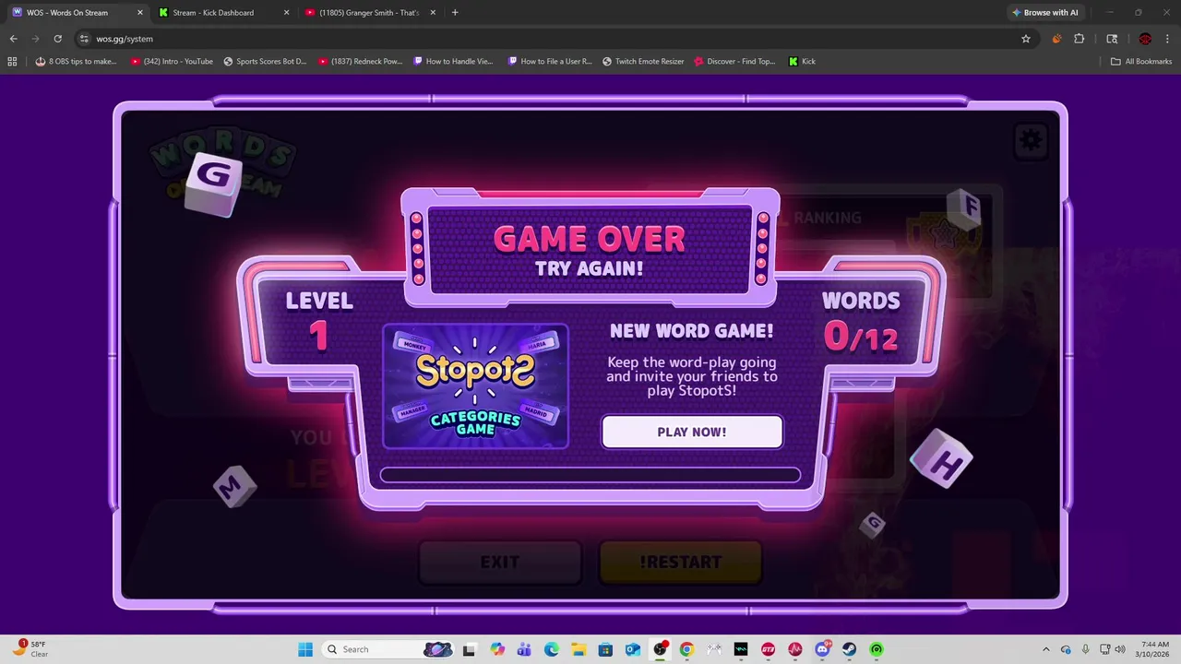Open Steam from the taskbar
This screenshot has width=1181, height=664.
[849, 649]
